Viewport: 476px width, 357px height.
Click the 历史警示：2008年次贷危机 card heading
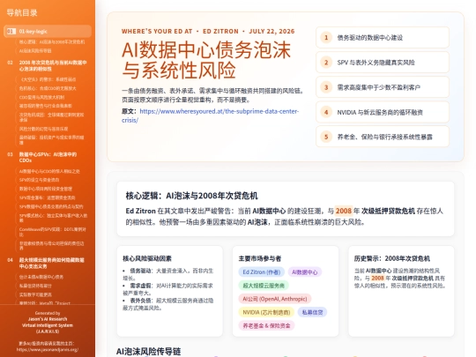(392, 258)
